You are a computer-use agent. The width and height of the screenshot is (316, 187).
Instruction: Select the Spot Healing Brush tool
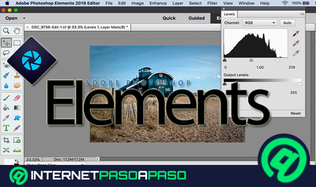click(x=6, y=75)
